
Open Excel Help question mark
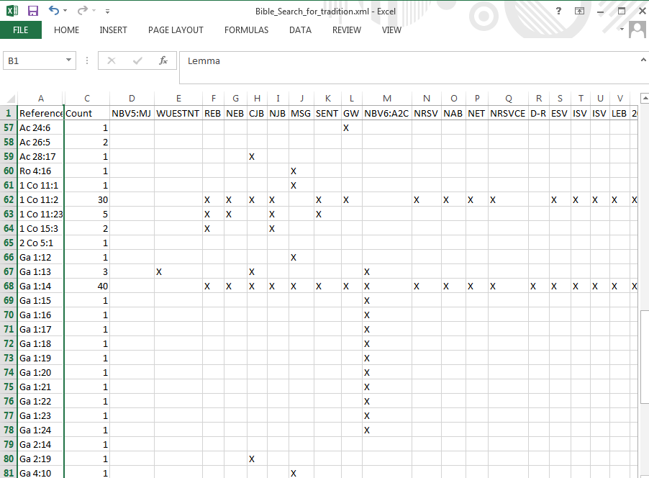click(x=559, y=11)
